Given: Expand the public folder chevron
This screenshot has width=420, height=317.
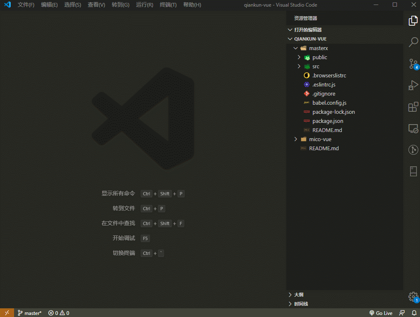Looking at the screenshot, I should [x=299, y=57].
